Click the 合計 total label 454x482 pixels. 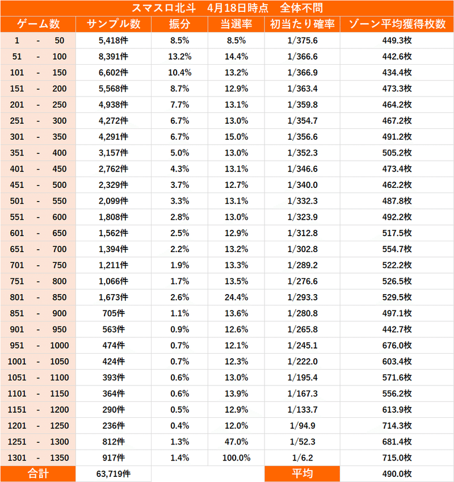[38, 473]
